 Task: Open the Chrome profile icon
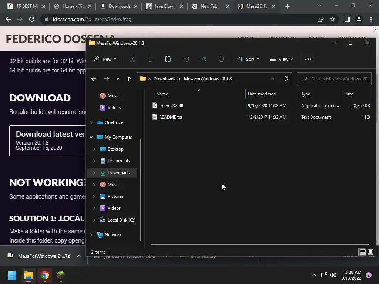pyautogui.click(x=359, y=19)
